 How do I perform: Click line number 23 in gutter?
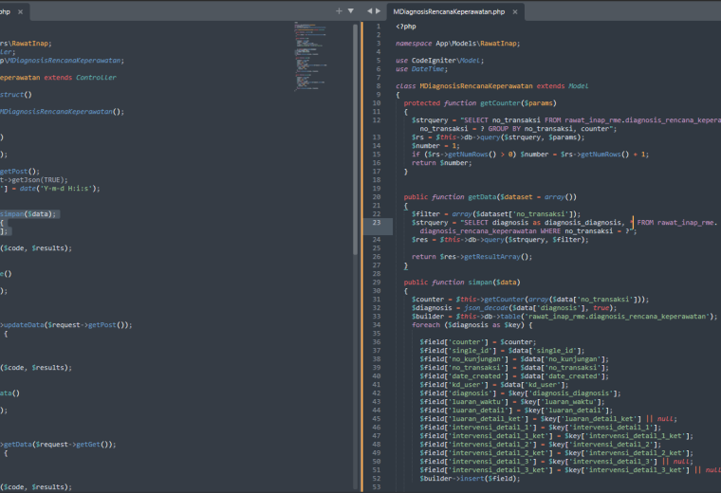(377, 223)
